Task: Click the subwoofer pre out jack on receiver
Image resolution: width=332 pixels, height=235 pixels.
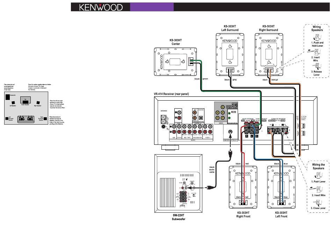Action: (230, 132)
